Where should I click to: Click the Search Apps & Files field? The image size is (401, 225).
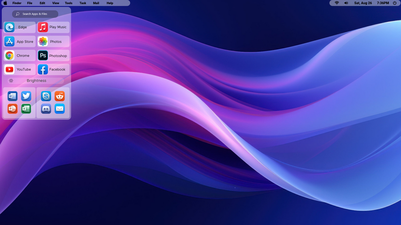click(x=35, y=14)
